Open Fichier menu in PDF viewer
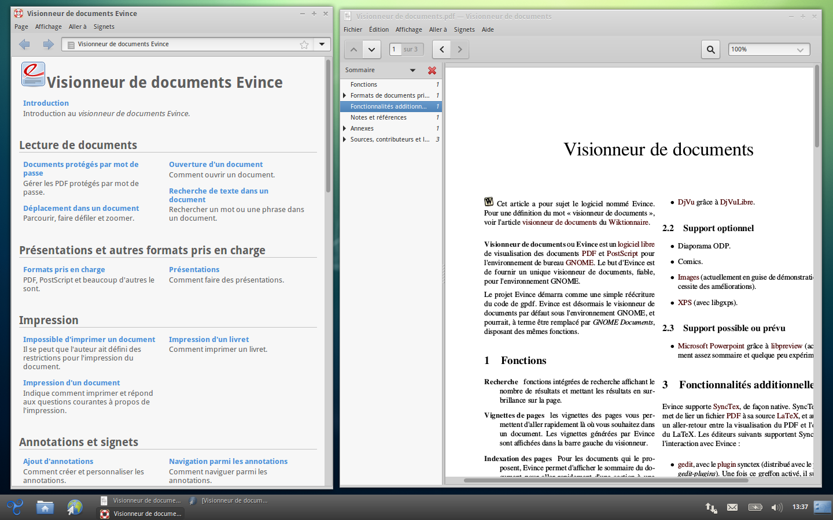This screenshot has width=833, height=520. 353,29
